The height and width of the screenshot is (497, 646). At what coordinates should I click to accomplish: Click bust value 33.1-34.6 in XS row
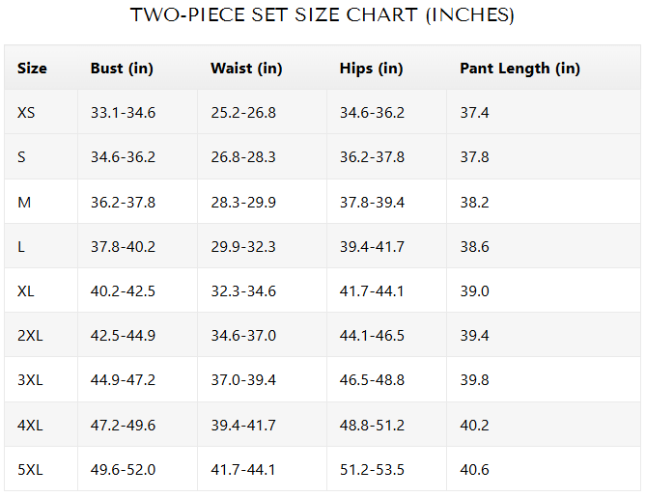coord(123,113)
